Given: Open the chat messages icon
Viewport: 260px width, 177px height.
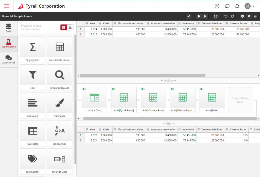Looking at the screenshot, I should tap(227, 6).
